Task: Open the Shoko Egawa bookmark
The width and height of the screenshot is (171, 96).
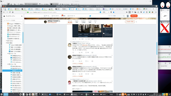Action: 16,81
